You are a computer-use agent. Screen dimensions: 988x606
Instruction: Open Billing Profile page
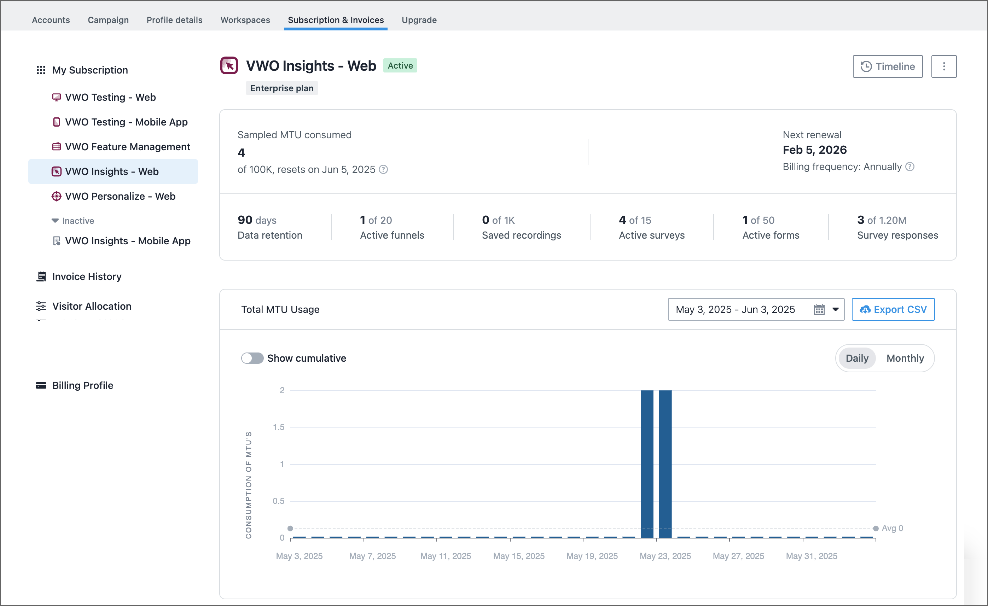tap(83, 386)
